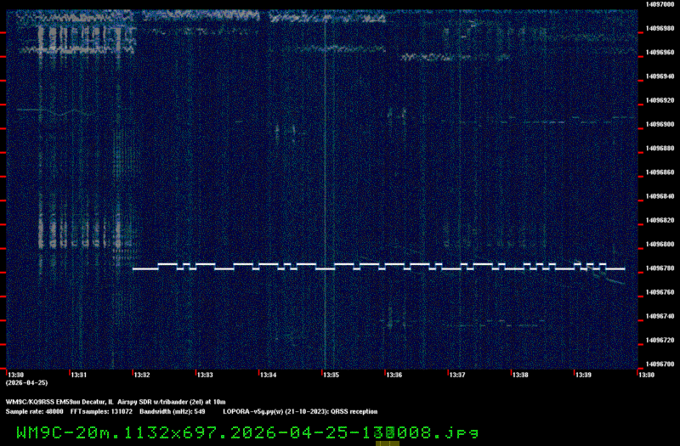Click the 14096960 frequency axis value
The height and width of the screenshot is (446, 680).
[660, 53]
